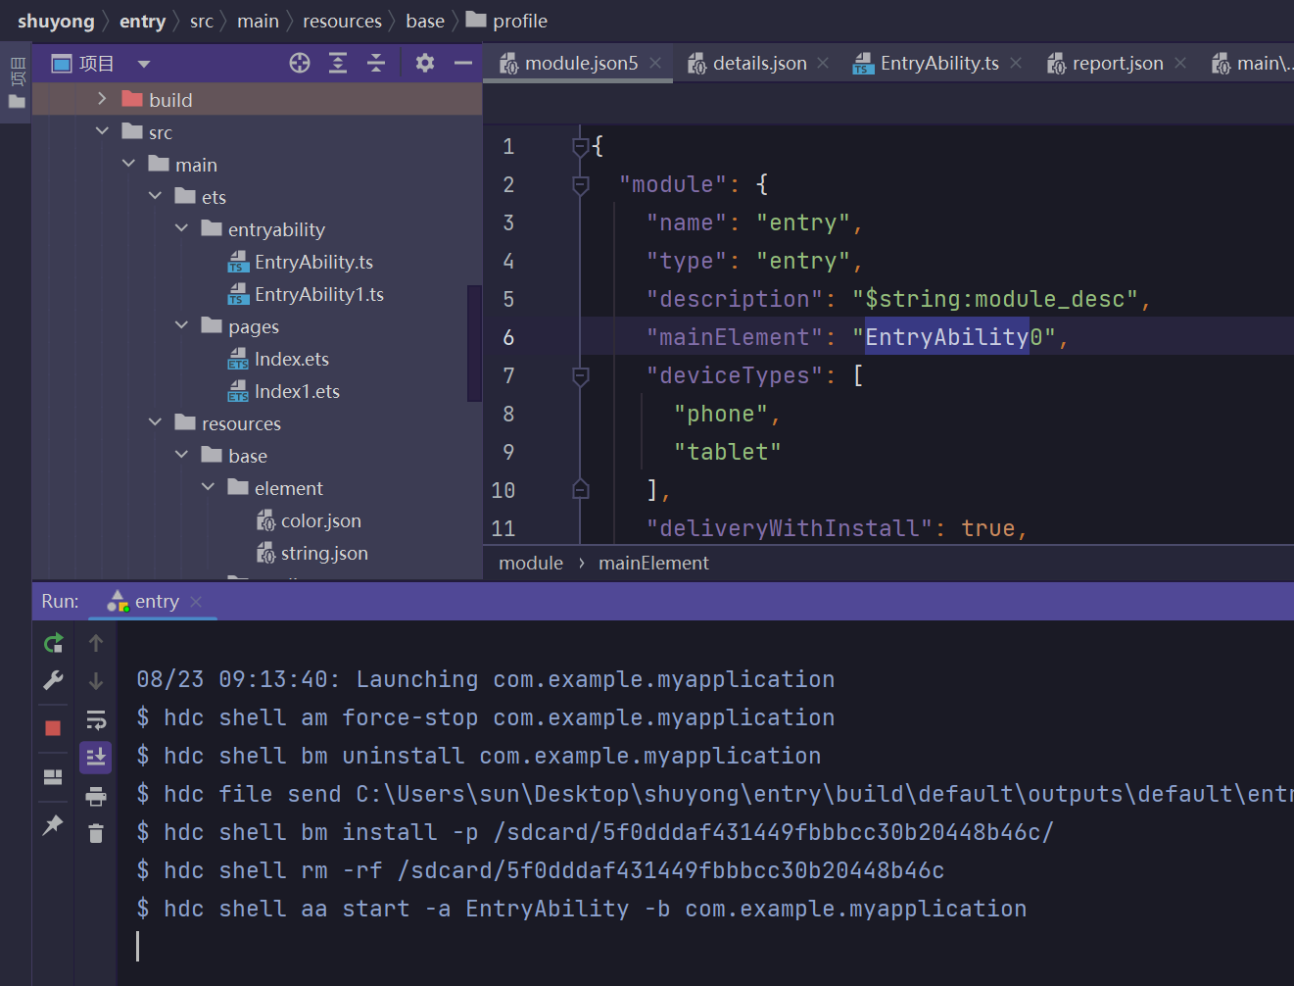Collapse all project tree nodes icon
The height and width of the screenshot is (986, 1294).
click(x=376, y=64)
